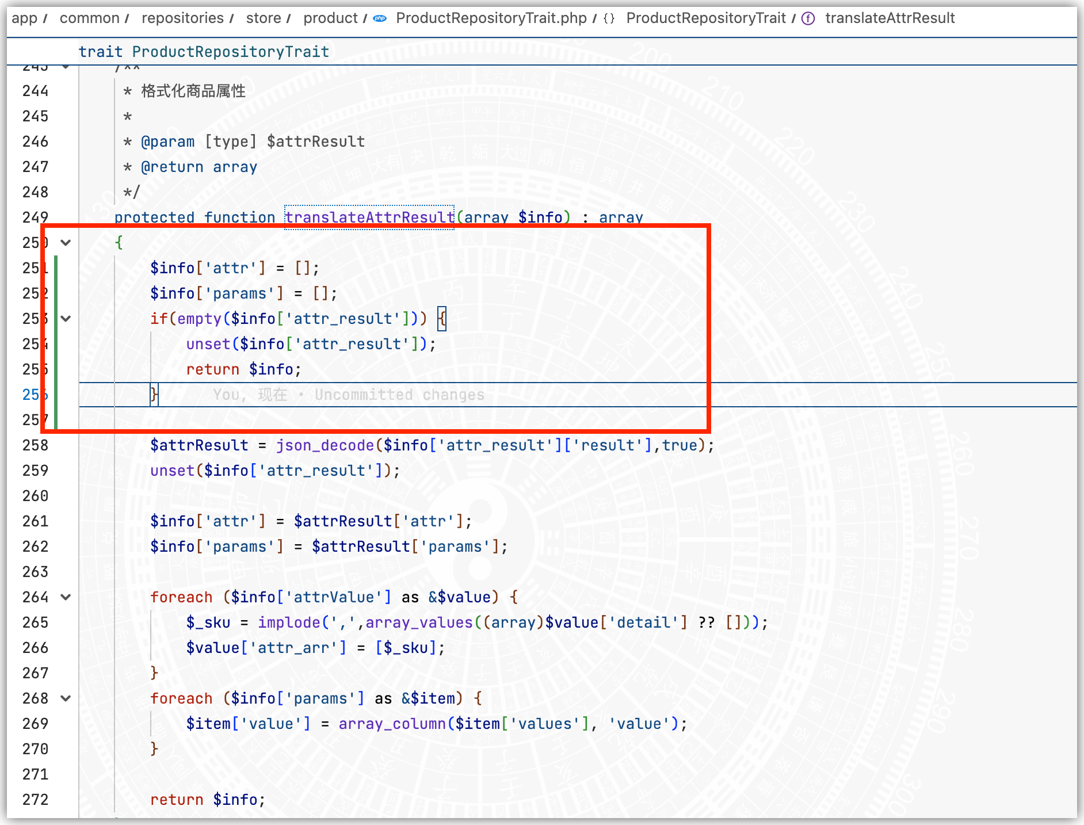Click 'Uncommitted changes' blame annotation
This screenshot has height=825, width=1084.
399,395
